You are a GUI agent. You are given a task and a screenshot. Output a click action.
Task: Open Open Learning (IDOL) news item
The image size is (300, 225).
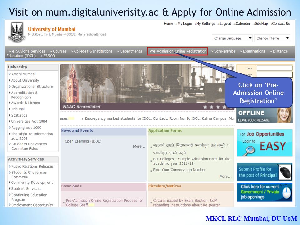click(x=83, y=141)
